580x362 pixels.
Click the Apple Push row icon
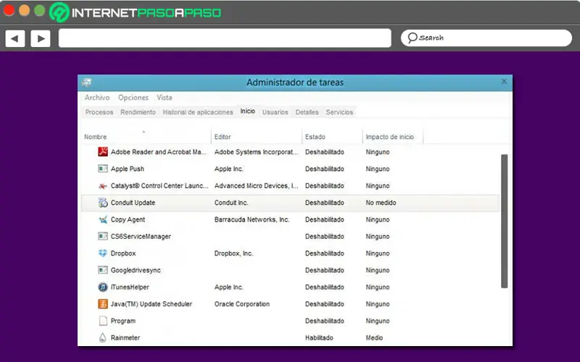[x=103, y=169]
